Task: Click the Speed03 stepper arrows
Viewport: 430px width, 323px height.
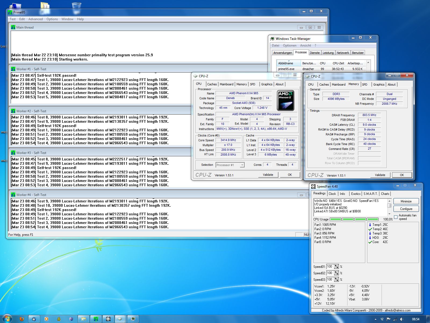Action: 336,280
